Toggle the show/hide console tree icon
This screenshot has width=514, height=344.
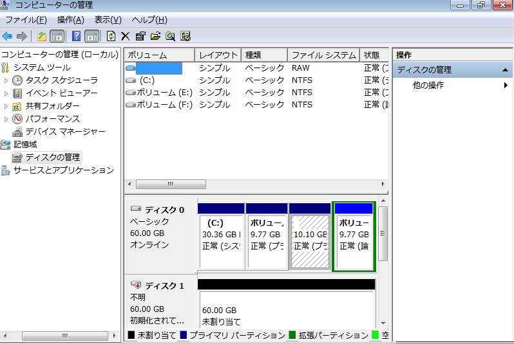[57, 36]
